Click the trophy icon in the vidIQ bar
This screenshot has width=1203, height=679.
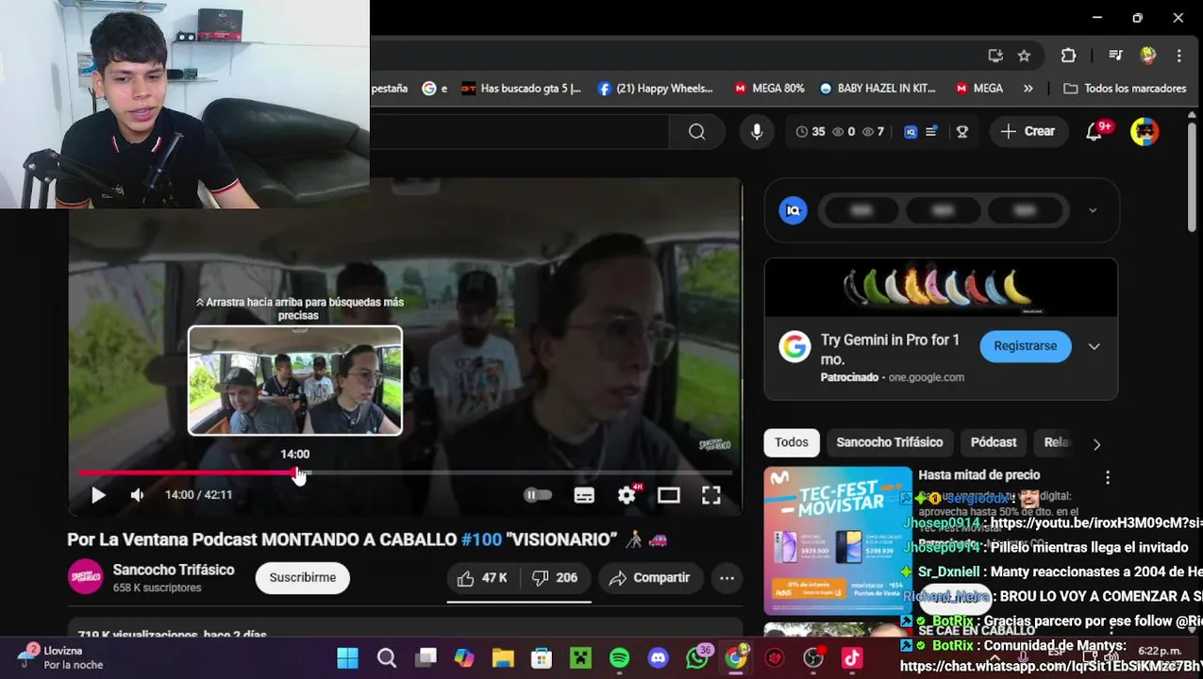pos(962,132)
